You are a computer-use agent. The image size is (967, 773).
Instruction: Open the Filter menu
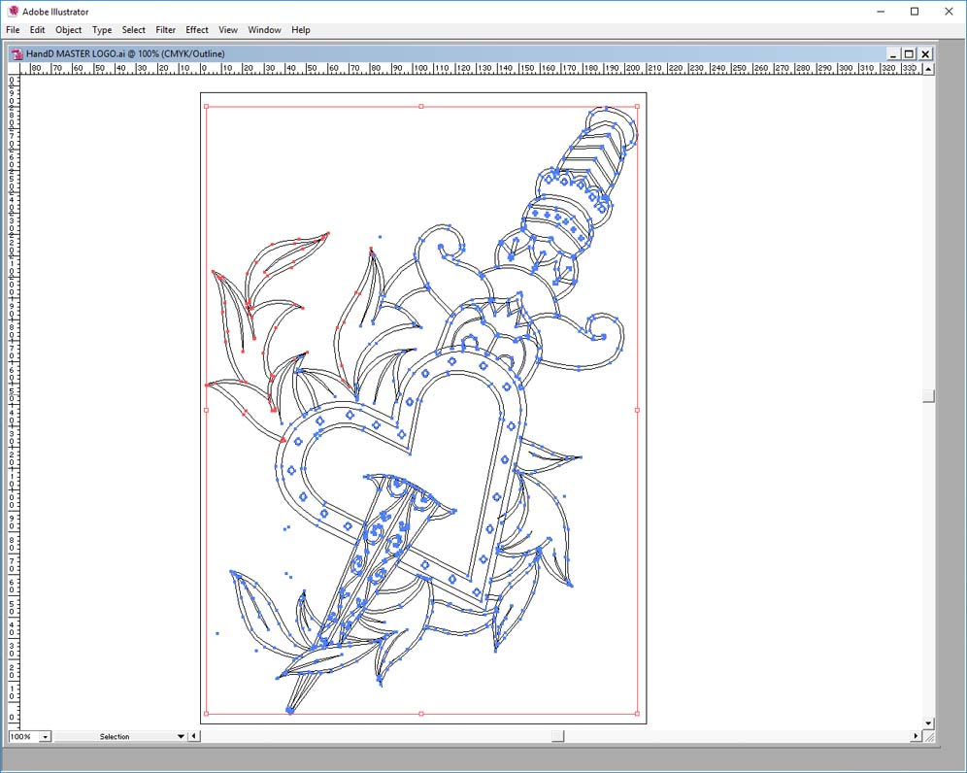point(166,30)
